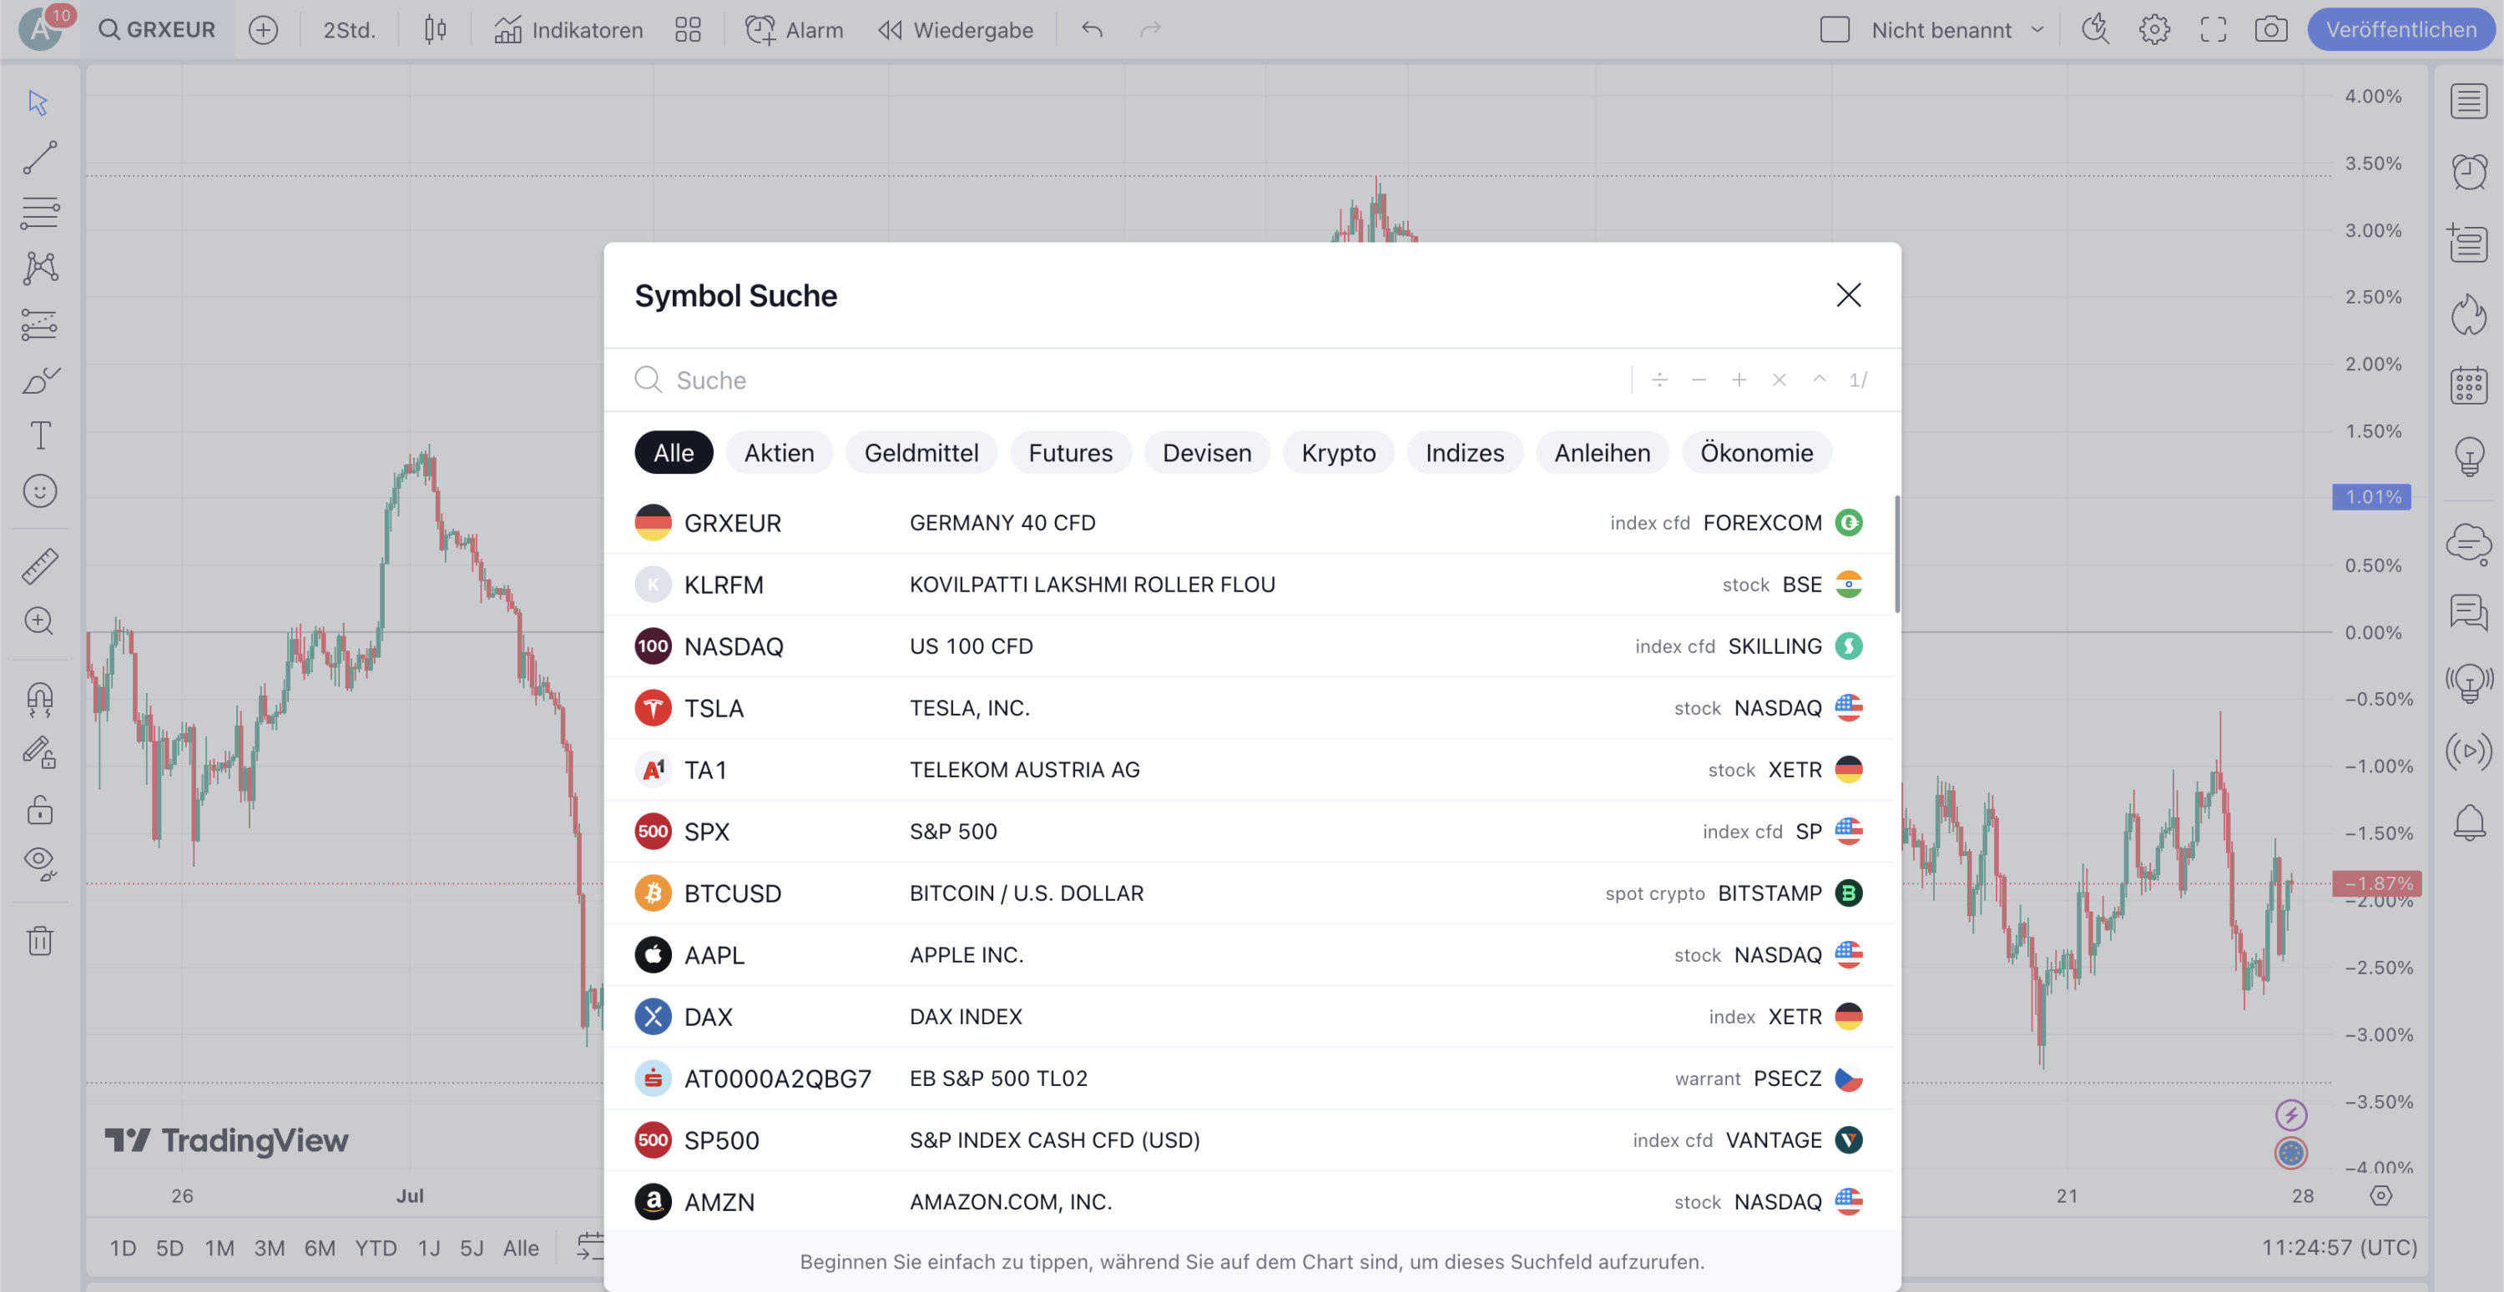Toggle lock all drawings

39,809
